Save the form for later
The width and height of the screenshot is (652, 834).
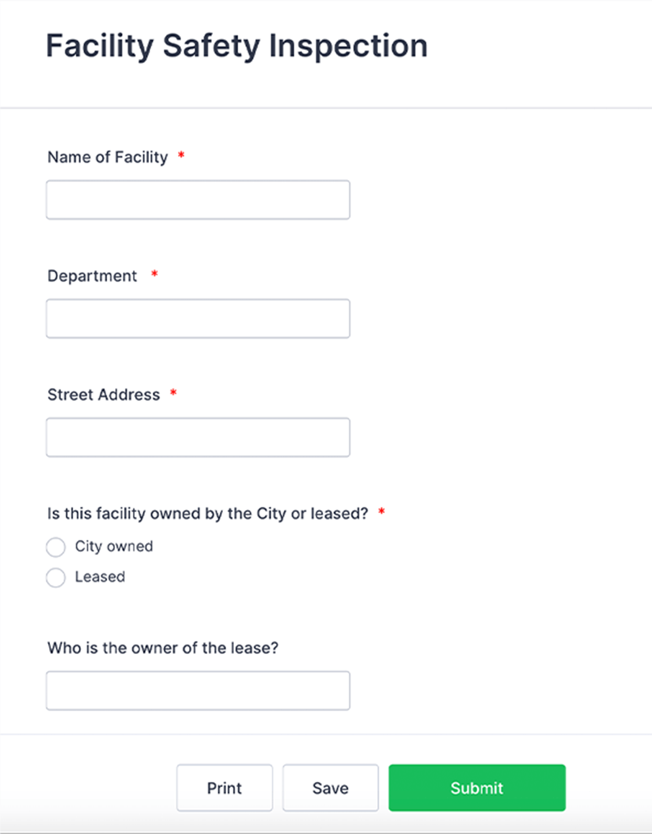329,788
